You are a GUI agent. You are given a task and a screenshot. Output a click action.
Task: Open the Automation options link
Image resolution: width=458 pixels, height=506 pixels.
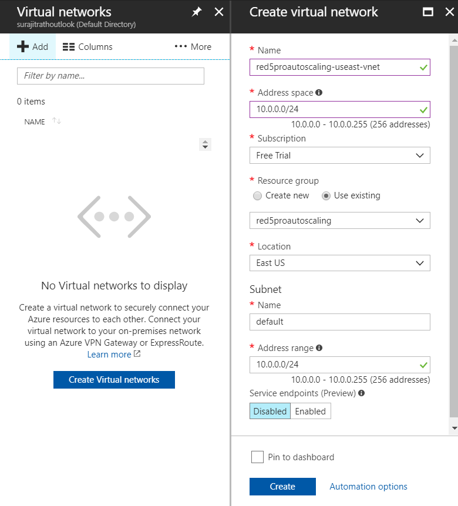tap(368, 486)
